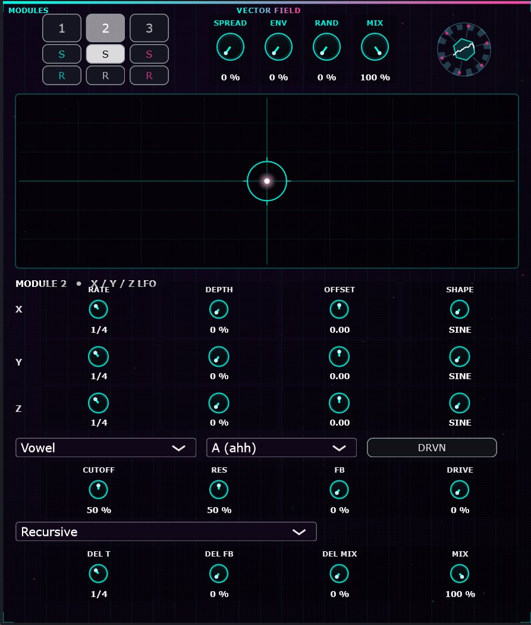Click the DEL FB knob
The height and width of the screenshot is (625, 531).
219,574
